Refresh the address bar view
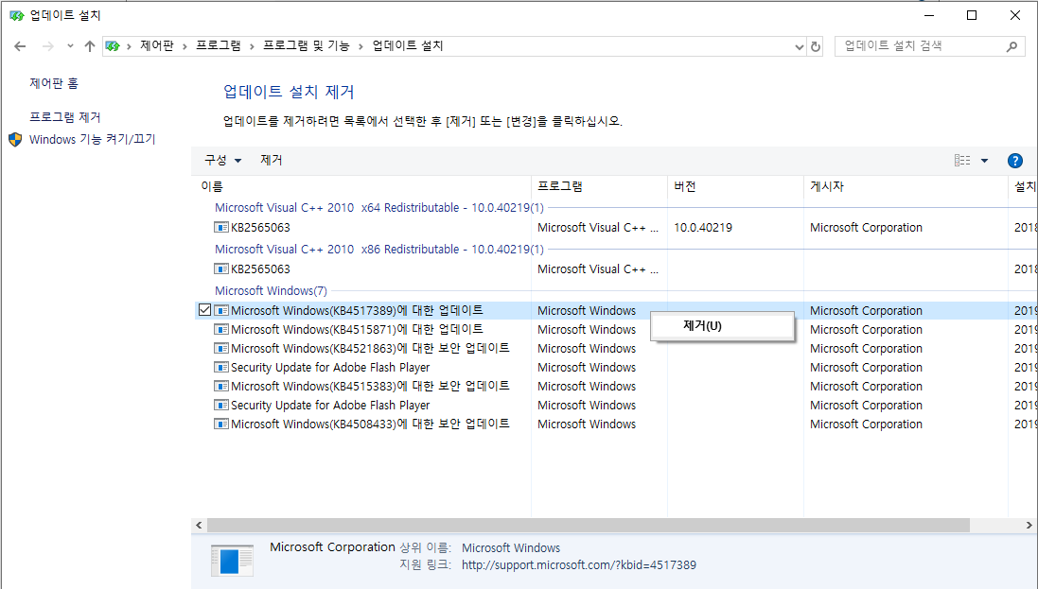 point(816,47)
